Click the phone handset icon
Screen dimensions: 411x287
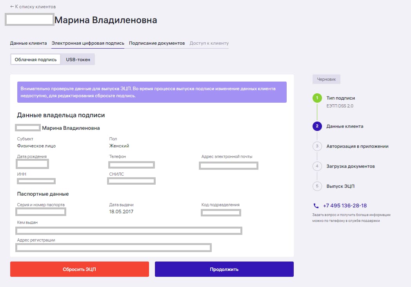(x=316, y=206)
